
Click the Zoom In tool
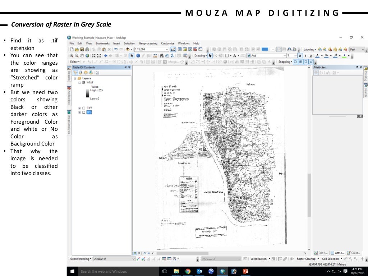click(x=72, y=56)
